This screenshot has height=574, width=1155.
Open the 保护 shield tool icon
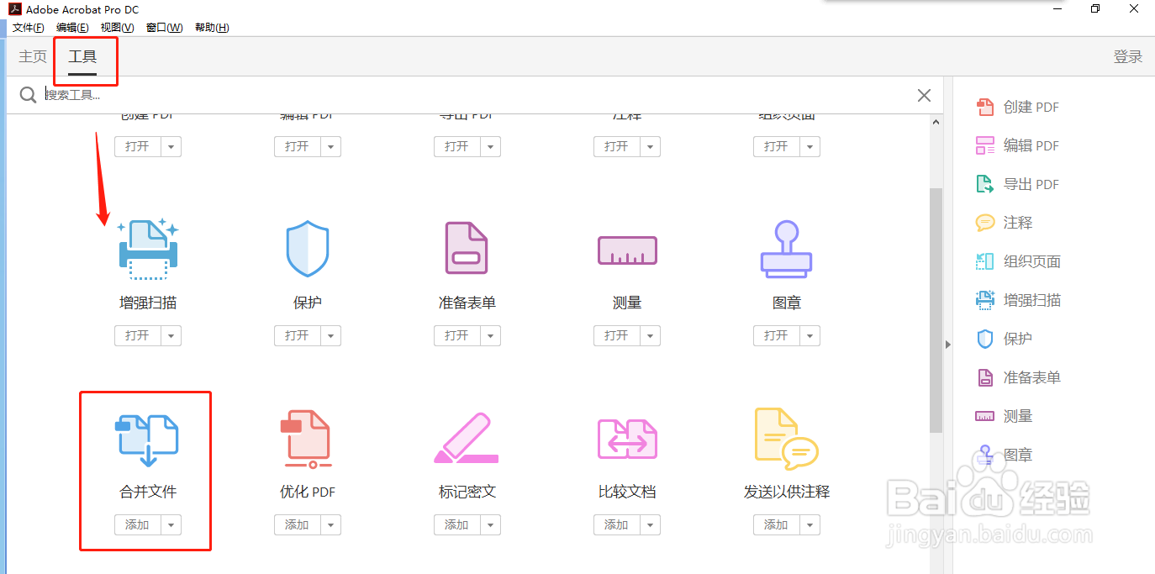pos(307,248)
